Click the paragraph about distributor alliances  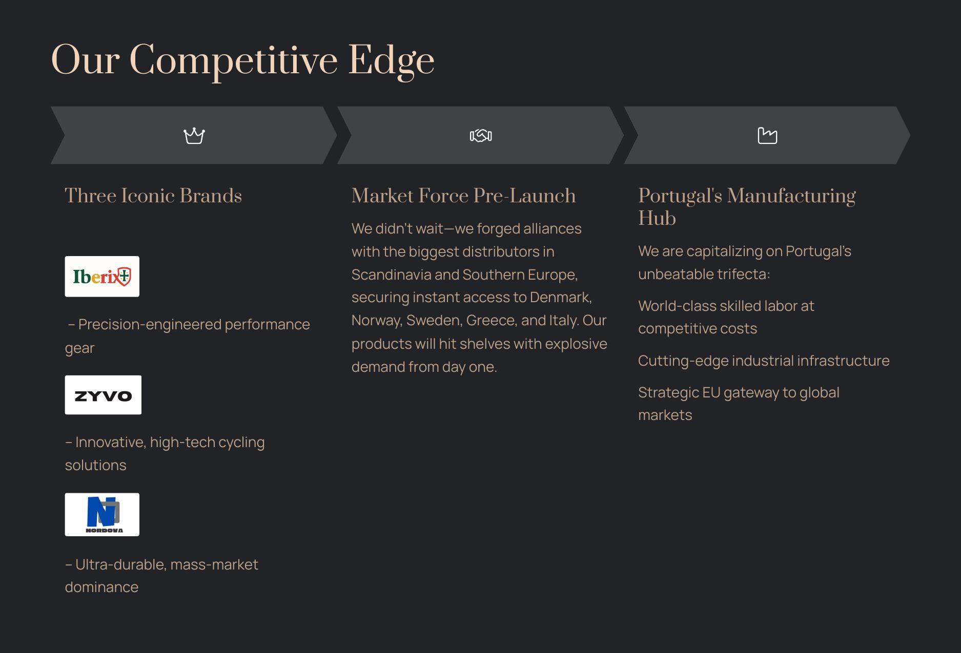[x=479, y=298]
